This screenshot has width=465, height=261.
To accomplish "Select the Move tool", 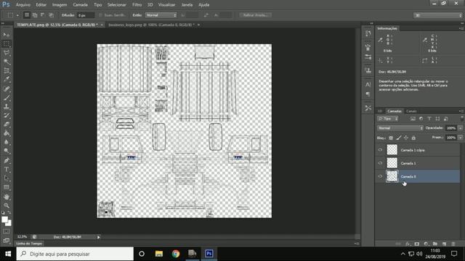I will 7,35.
